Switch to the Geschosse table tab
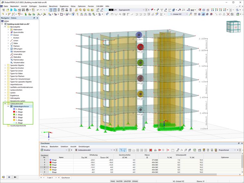The height and width of the screenshot is (183, 244). (66, 177)
